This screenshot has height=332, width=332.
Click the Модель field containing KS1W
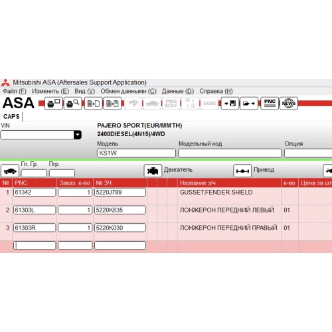136,153
